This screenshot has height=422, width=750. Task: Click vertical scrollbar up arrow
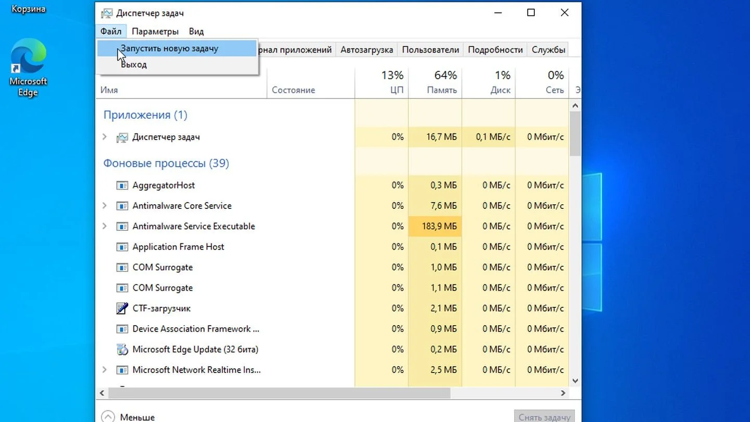pos(576,106)
